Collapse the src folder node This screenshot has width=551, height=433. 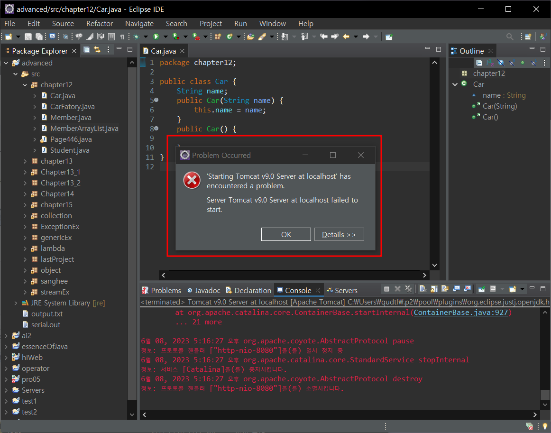coord(16,74)
